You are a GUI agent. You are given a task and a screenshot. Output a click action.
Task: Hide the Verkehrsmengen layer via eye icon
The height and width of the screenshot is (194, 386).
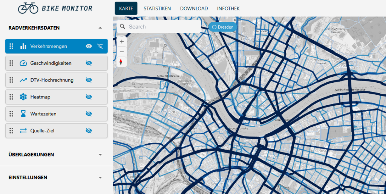pos(89,46)
